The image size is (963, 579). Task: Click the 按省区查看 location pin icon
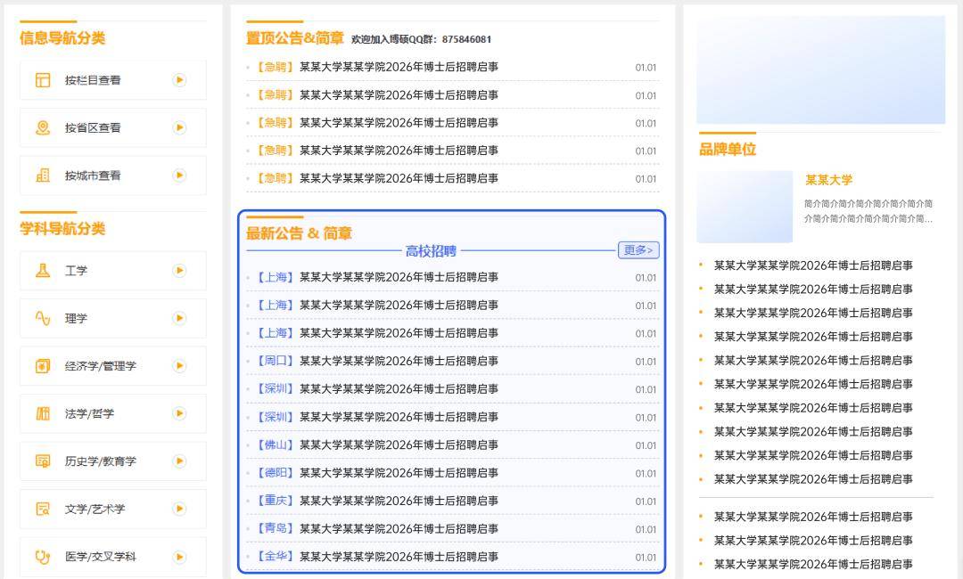43,127
